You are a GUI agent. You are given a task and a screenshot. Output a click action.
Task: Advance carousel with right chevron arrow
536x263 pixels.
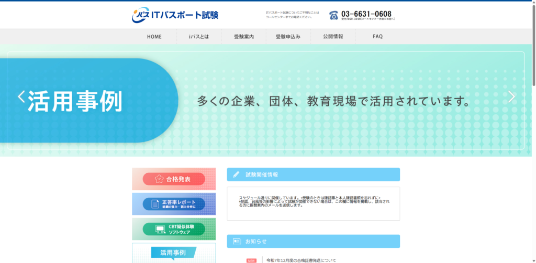(511, 97)
